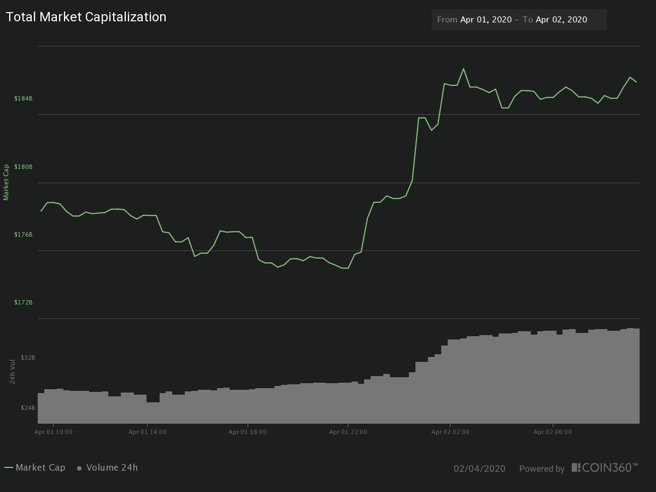Click the Total Market Capitalization title
This screenshot has height=492, width=656.
pyautogui.click(x=86, y=17)
